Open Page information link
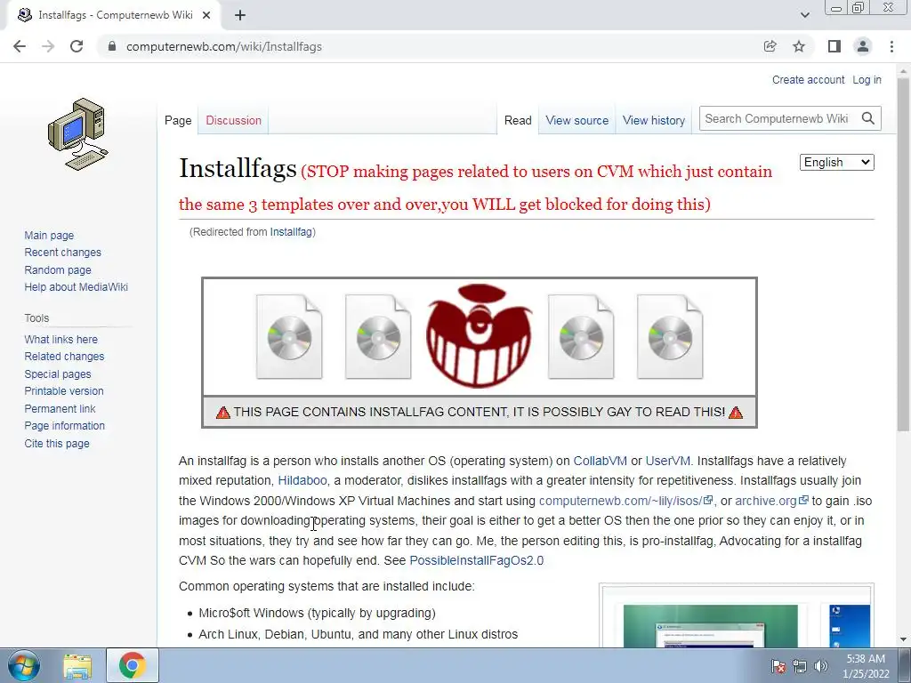 64,426
